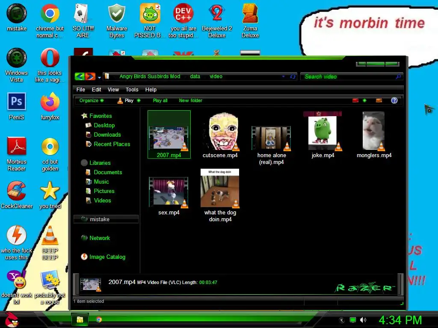Screen dimensions: 438x328
Task: Open the 'SO LIT!!! AIRE' solitaire icon
Action: (x=83, y=21)
